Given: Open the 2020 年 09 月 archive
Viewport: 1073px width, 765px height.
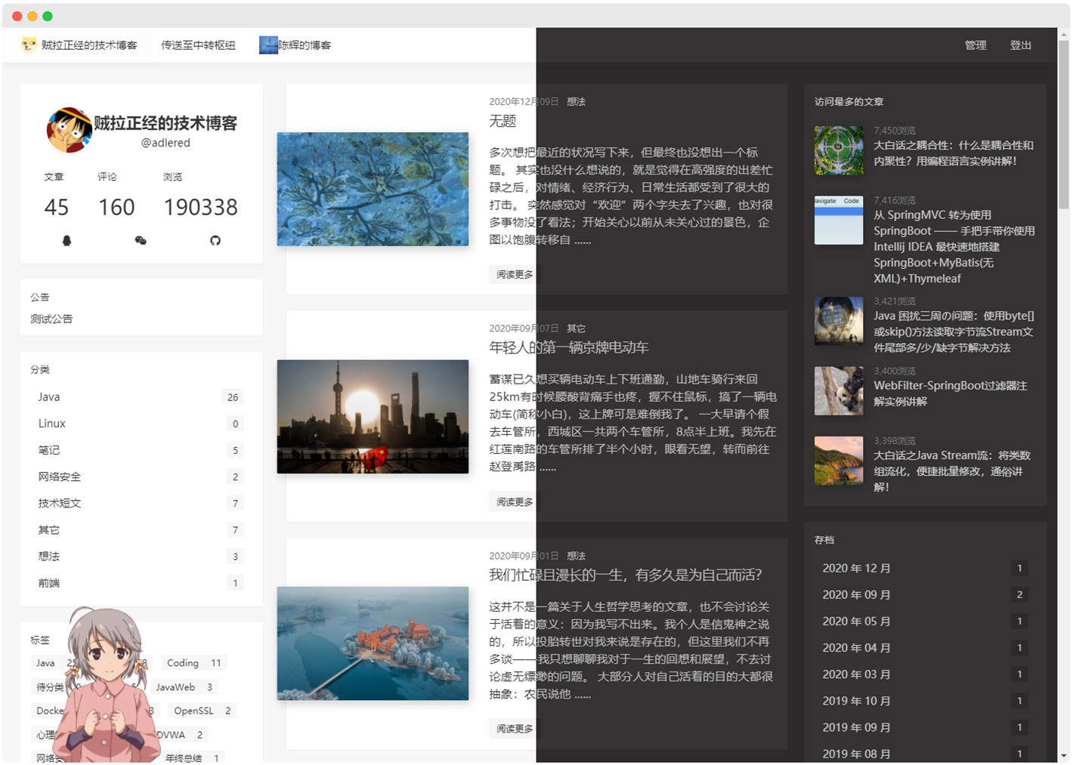Looking at the screenshot, I should pos(925,595).
